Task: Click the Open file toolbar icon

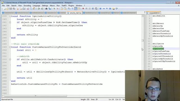Action: [x=8, y=9]
